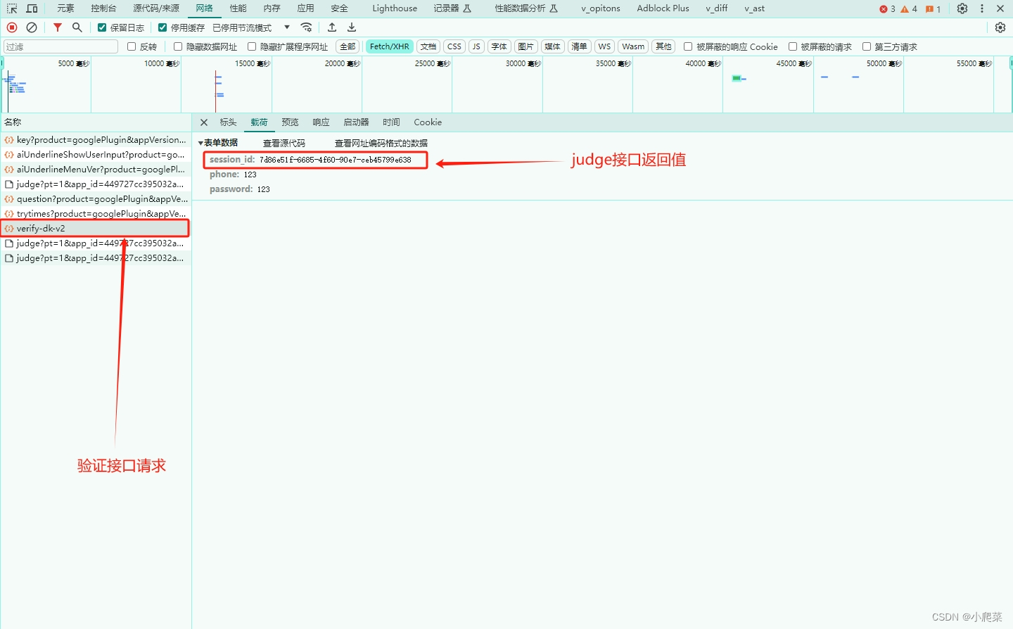Open the Memory tab
The width and height of the screenshot is (1013, 629).
pos(272,8)
